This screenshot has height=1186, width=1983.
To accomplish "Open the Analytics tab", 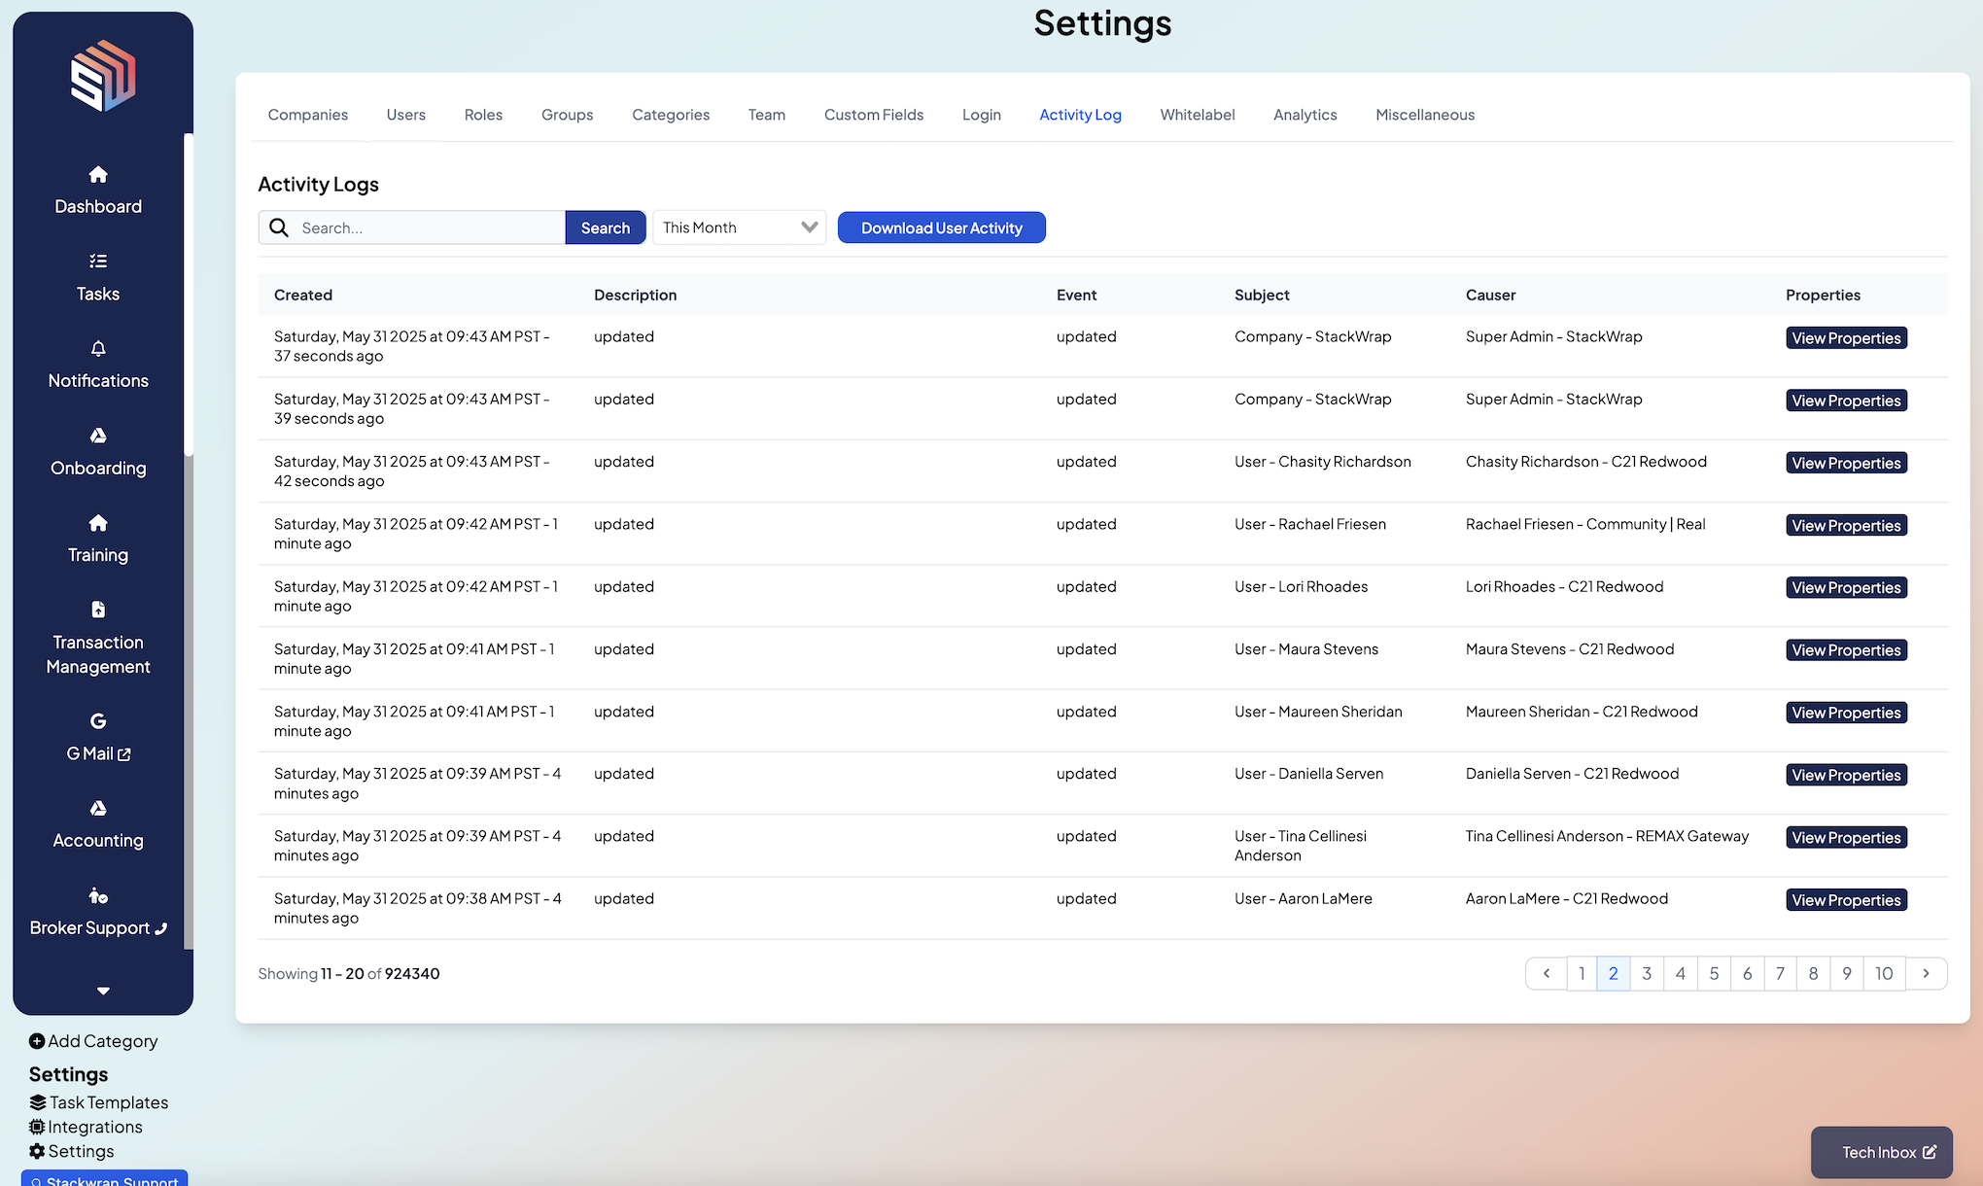I will pos(1305,115).
